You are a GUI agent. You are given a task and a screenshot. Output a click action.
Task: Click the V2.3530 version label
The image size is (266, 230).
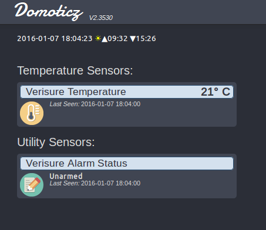(x=101, y=18)
